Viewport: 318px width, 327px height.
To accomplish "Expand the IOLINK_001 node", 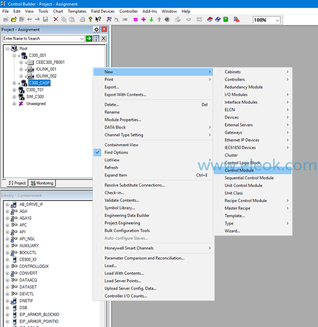I will click(21, 69).
